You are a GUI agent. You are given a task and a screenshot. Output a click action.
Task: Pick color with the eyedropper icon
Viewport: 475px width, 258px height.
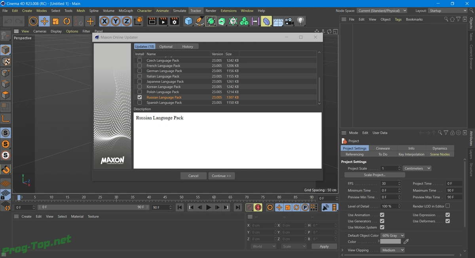tap(406, 241)
